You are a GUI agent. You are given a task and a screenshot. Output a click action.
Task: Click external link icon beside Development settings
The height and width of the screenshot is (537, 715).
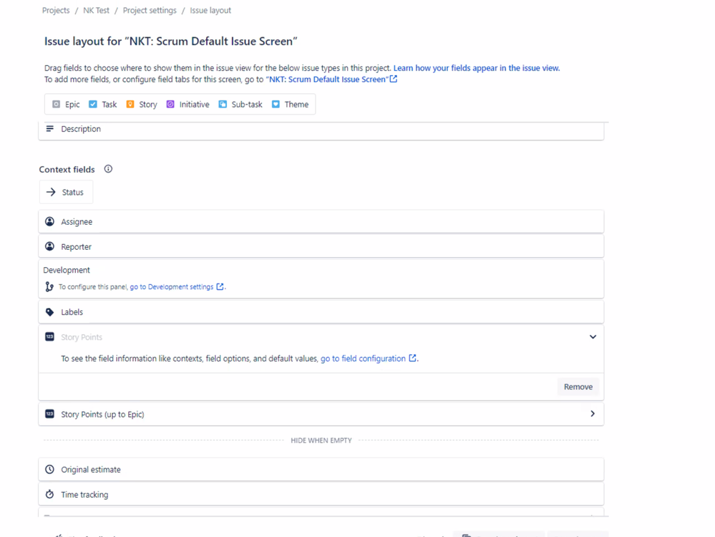coord(220,286)
